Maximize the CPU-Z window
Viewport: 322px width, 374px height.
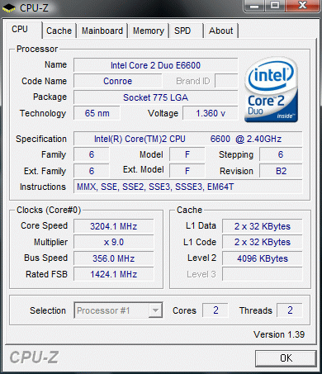[275, 6]
